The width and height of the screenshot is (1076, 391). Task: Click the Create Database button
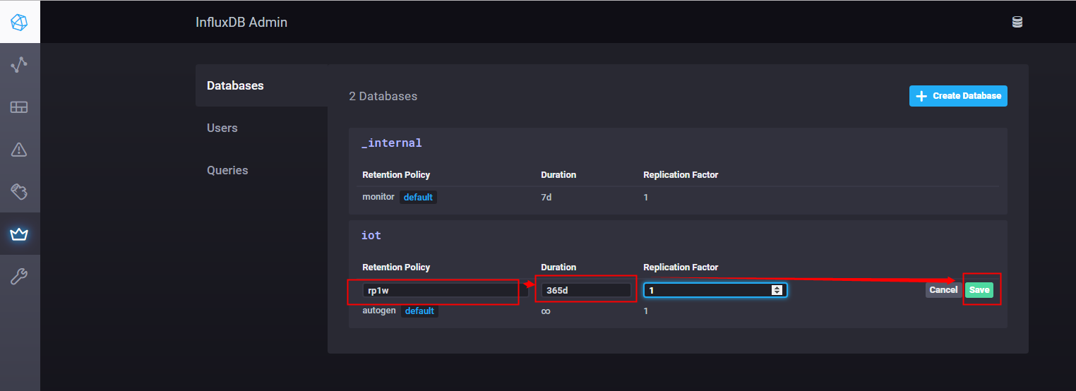(958, 96)
